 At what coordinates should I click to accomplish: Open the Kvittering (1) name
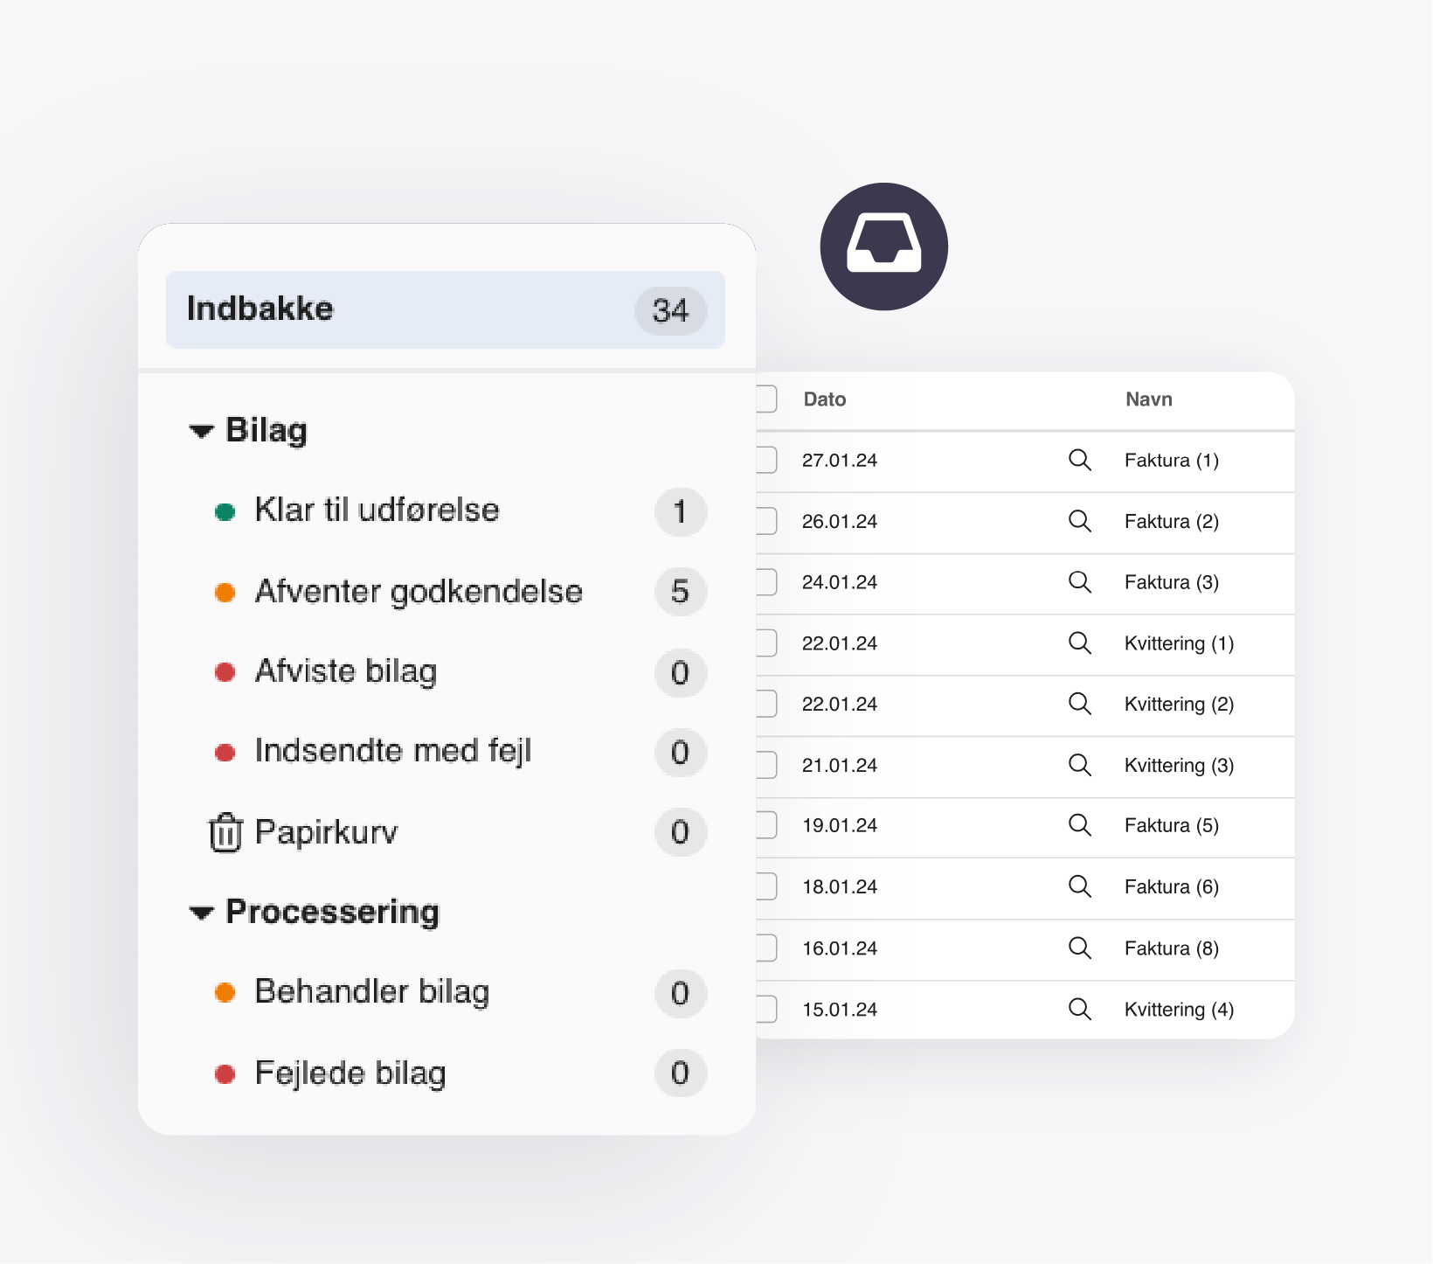tap(1180, 643)
